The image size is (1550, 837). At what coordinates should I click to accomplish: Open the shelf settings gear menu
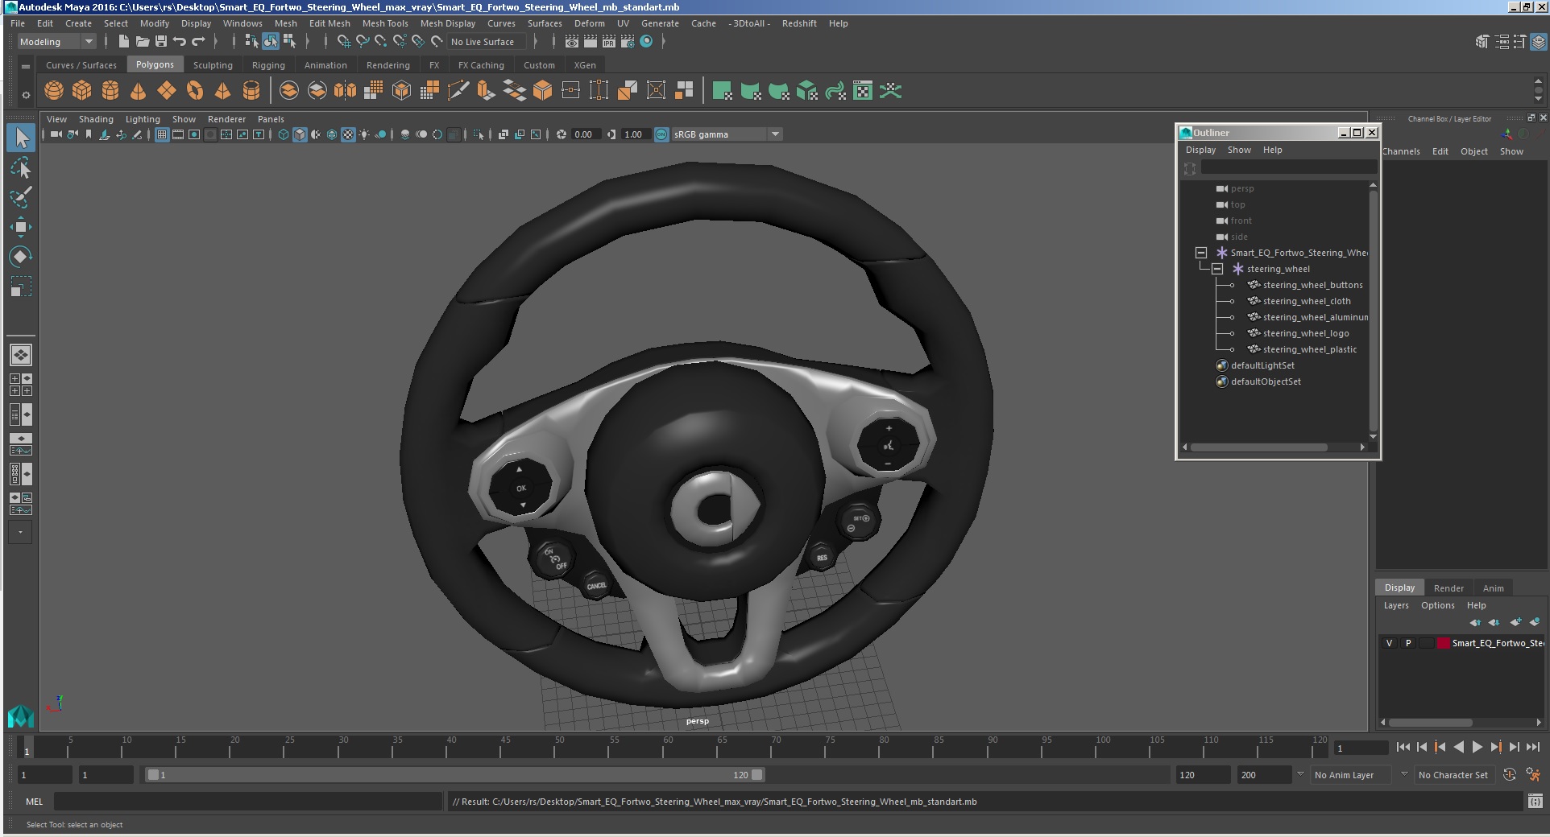tap(26, 95)
